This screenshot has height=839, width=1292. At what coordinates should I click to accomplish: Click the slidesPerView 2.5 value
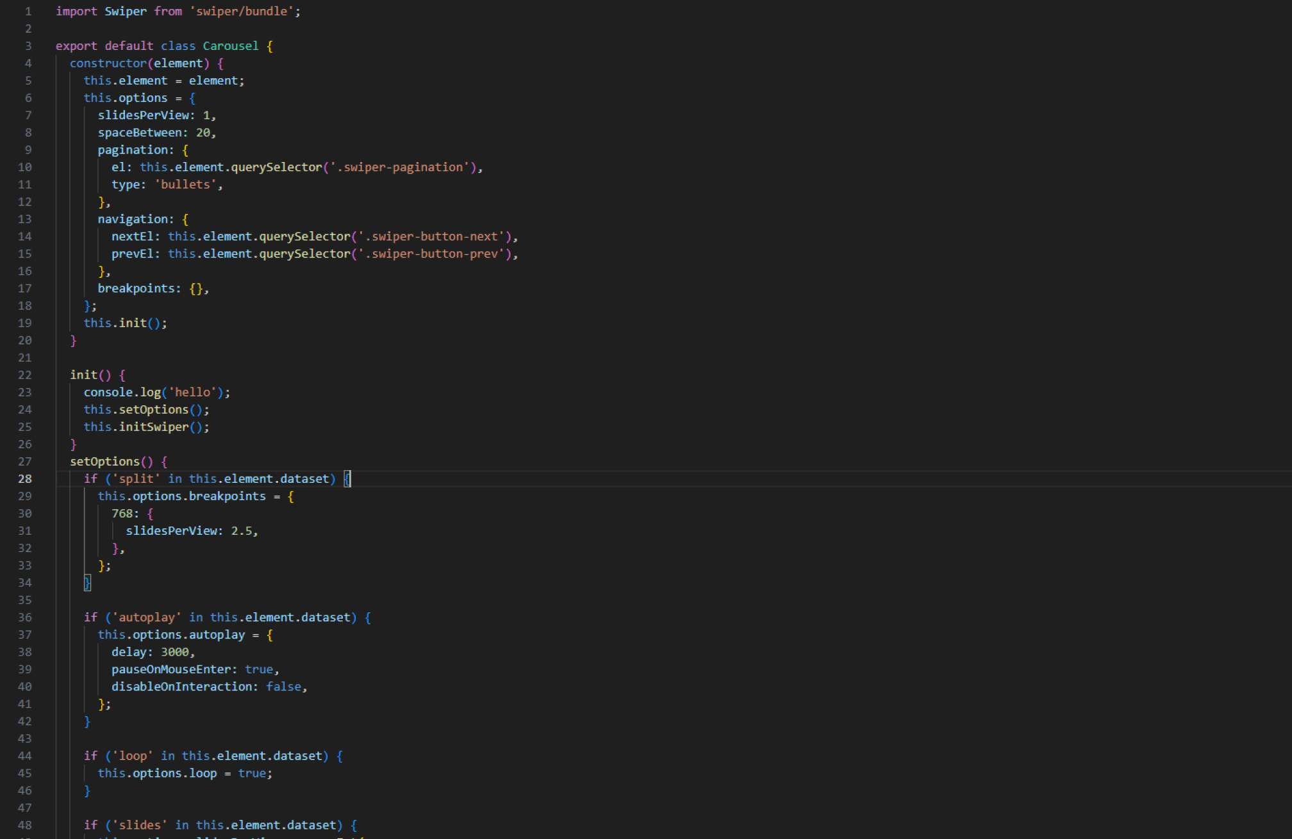pyautogui.click(x=242, y=531)
